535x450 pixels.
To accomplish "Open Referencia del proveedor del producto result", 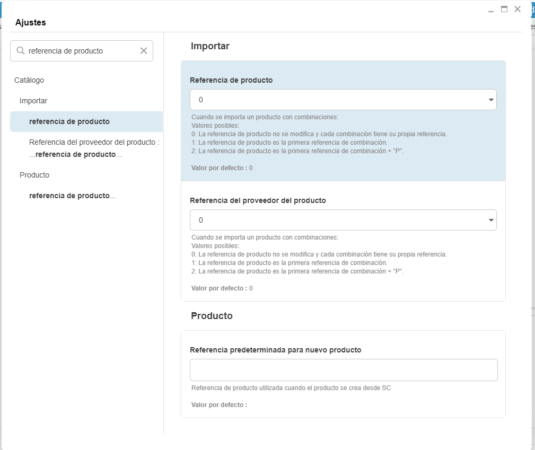I will 94,148.
